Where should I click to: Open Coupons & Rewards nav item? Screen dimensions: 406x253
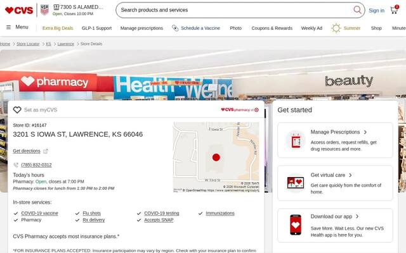(x=272, y=28)
